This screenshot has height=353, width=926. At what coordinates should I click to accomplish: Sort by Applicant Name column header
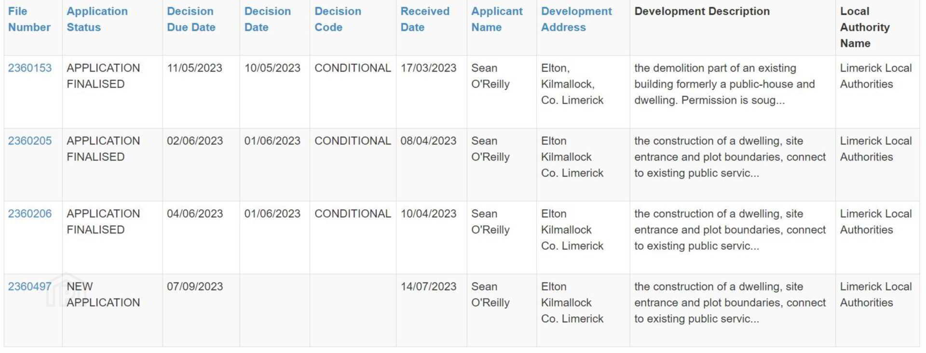(497, 19)
